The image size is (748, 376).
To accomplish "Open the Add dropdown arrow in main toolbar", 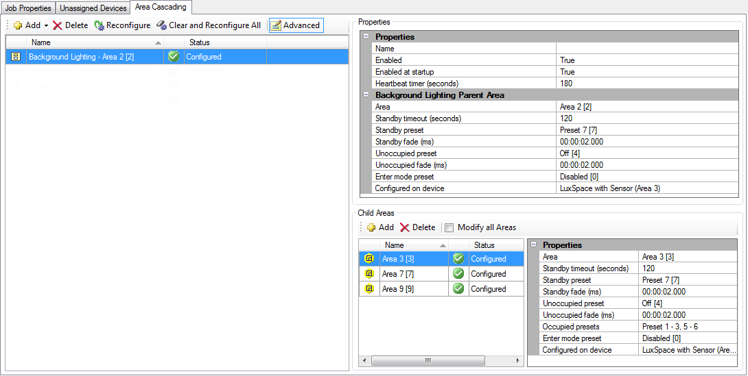I will pyautogui.click(x=46, y=25).
